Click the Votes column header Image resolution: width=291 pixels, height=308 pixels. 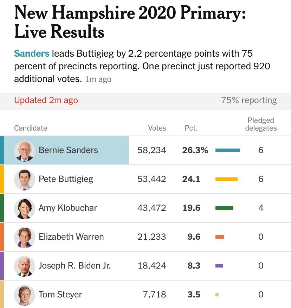[157, 128]
